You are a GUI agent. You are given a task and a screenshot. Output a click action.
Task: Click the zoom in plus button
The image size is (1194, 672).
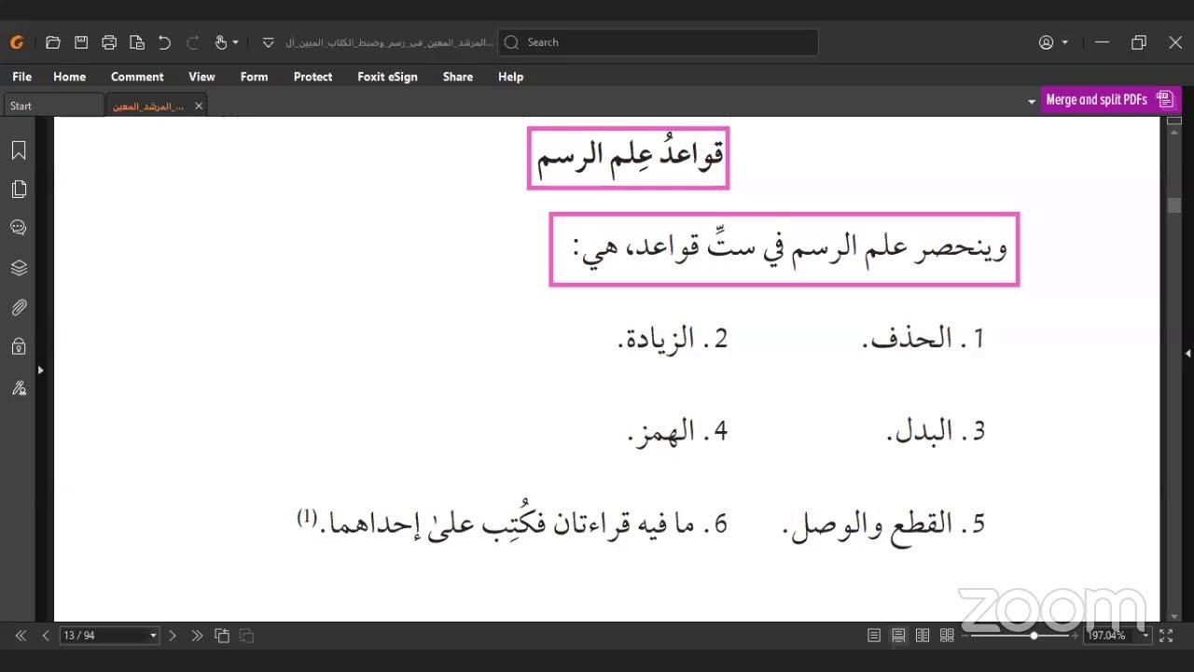point(1075,636)
